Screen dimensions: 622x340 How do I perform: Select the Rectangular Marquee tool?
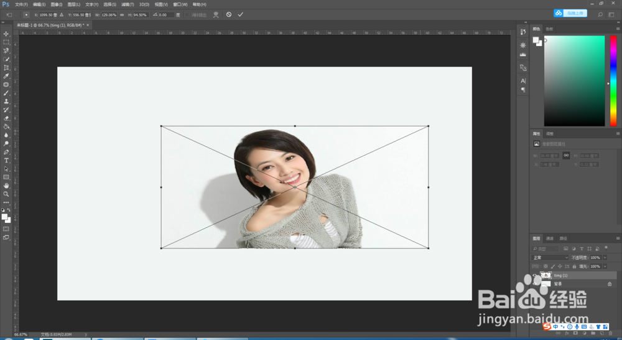[6, 42]
